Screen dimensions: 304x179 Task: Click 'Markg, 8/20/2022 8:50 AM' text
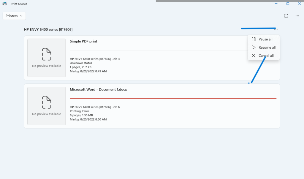point(88,119)
